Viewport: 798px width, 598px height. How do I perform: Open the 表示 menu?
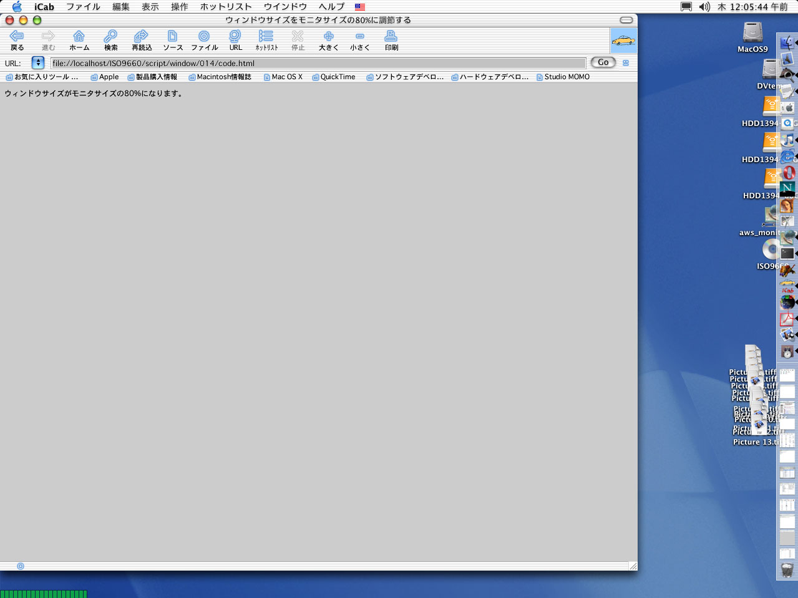tap(150, 7)
